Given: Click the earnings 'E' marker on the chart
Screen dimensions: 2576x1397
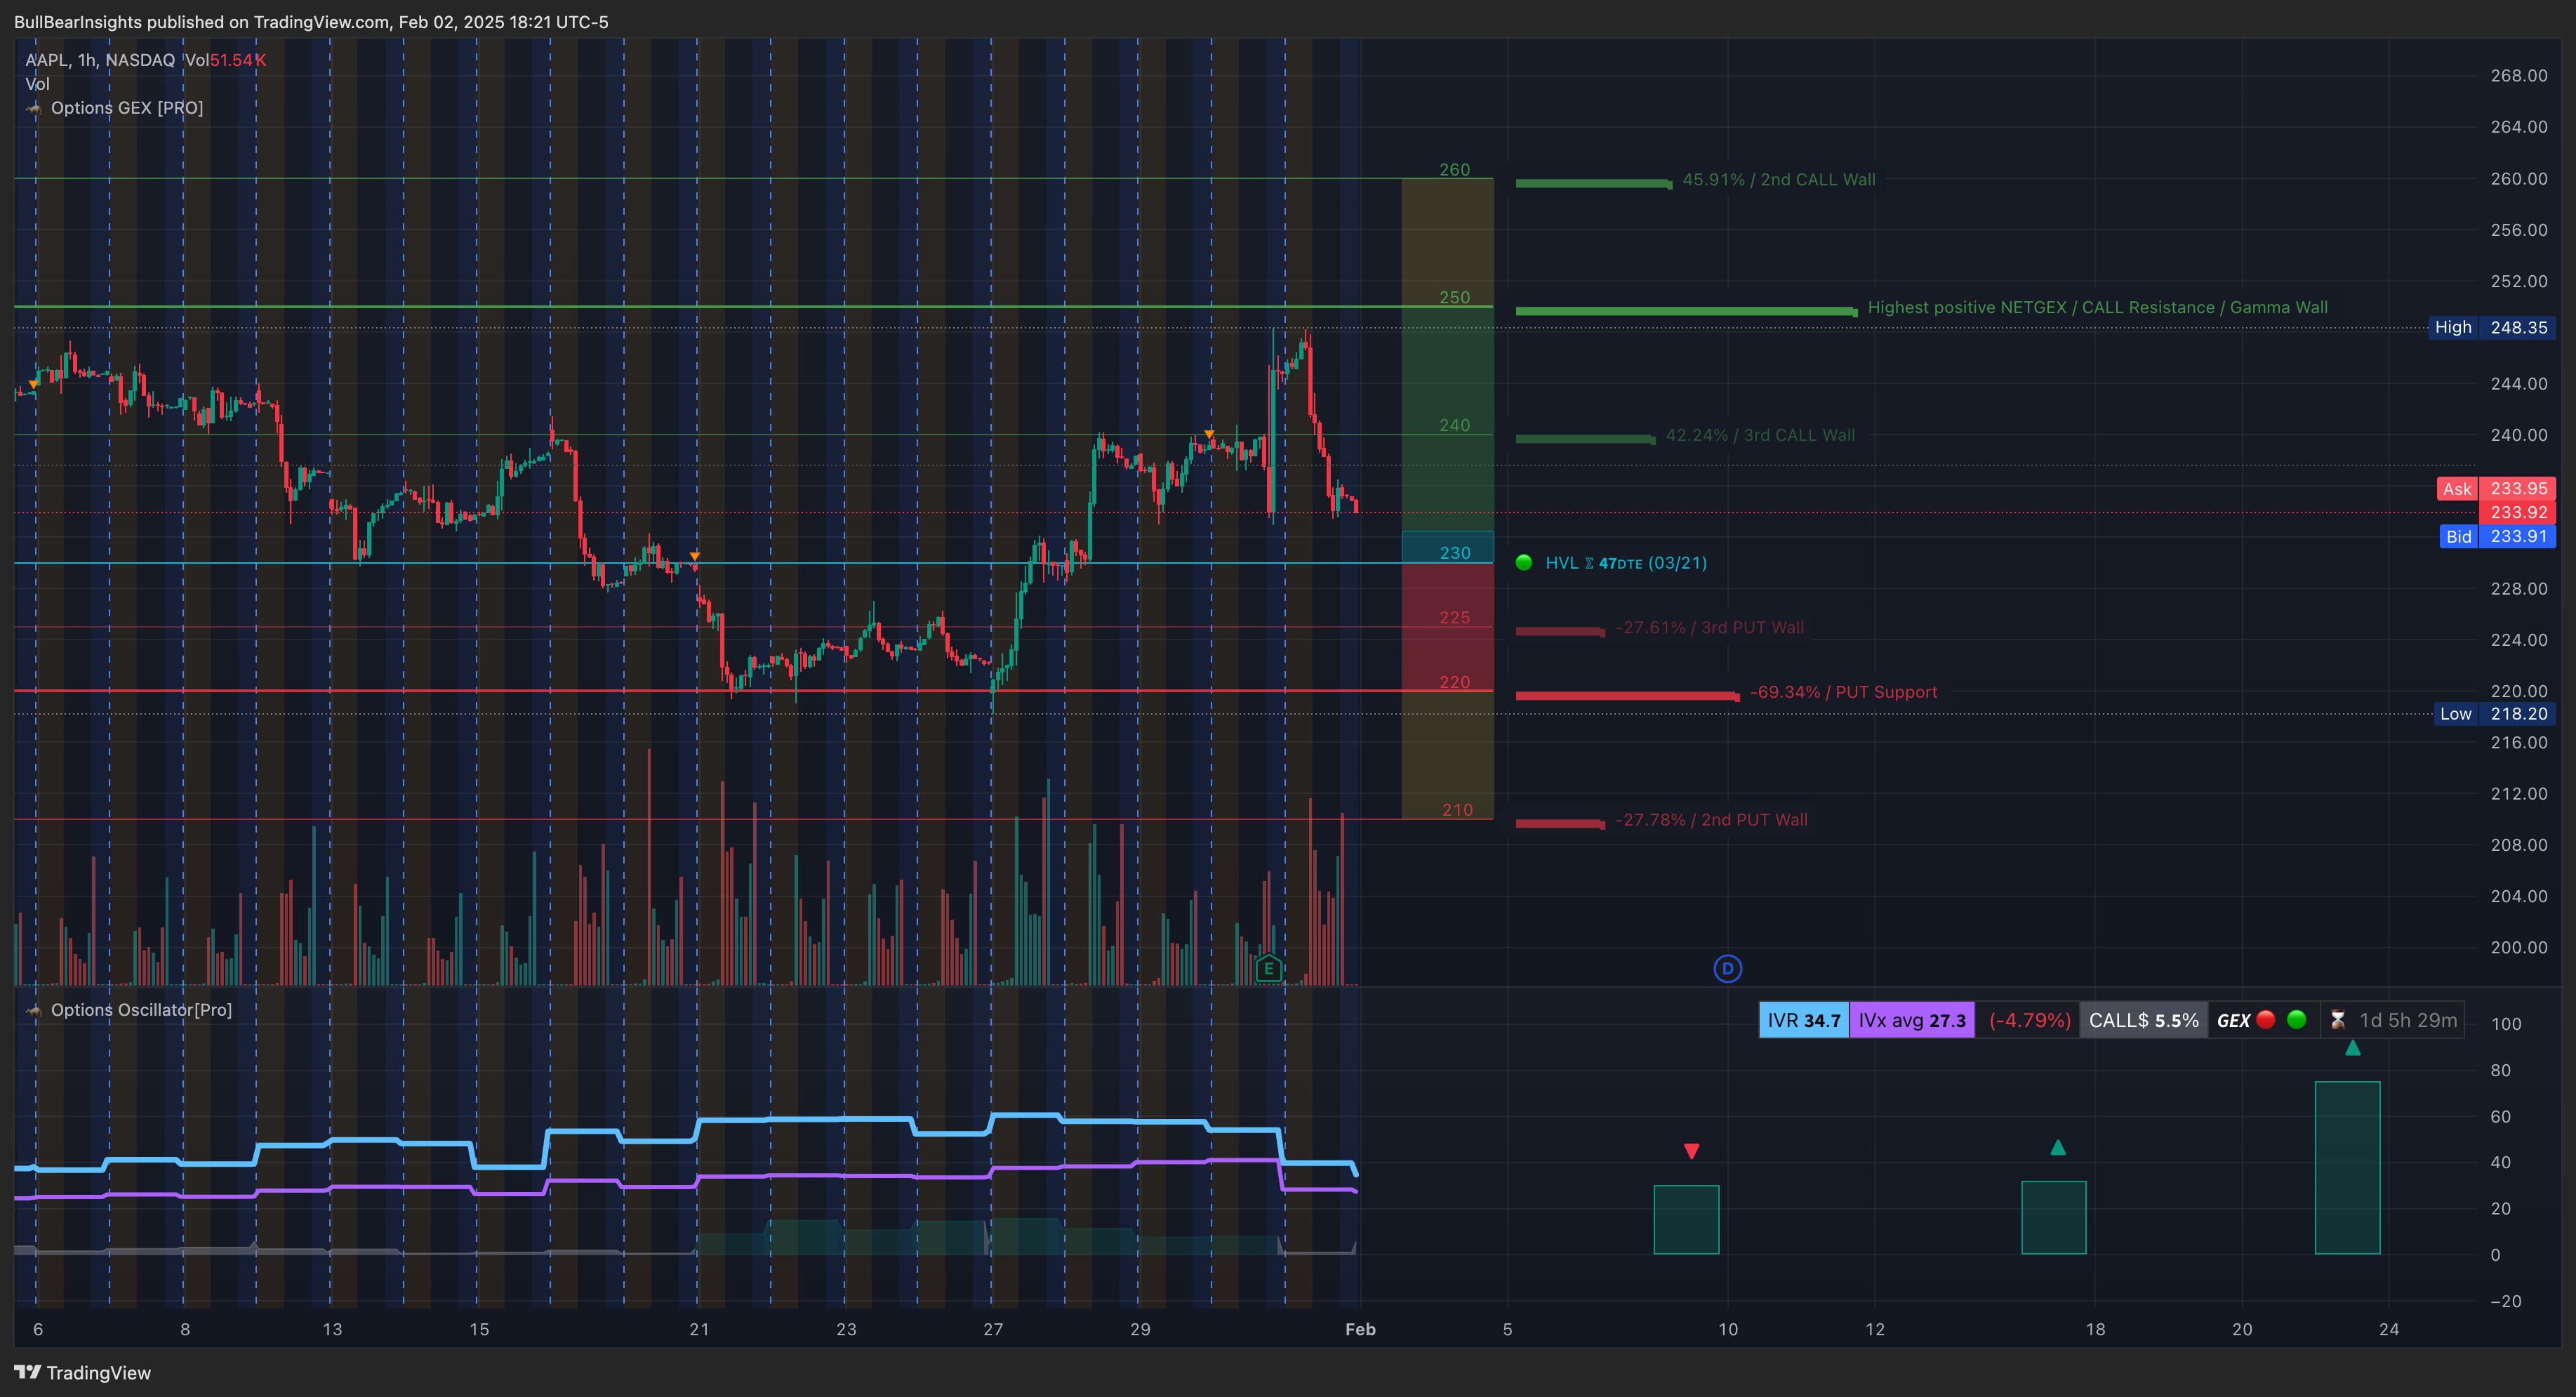Looking at the screenshot, I should (x=1268, y=968).
